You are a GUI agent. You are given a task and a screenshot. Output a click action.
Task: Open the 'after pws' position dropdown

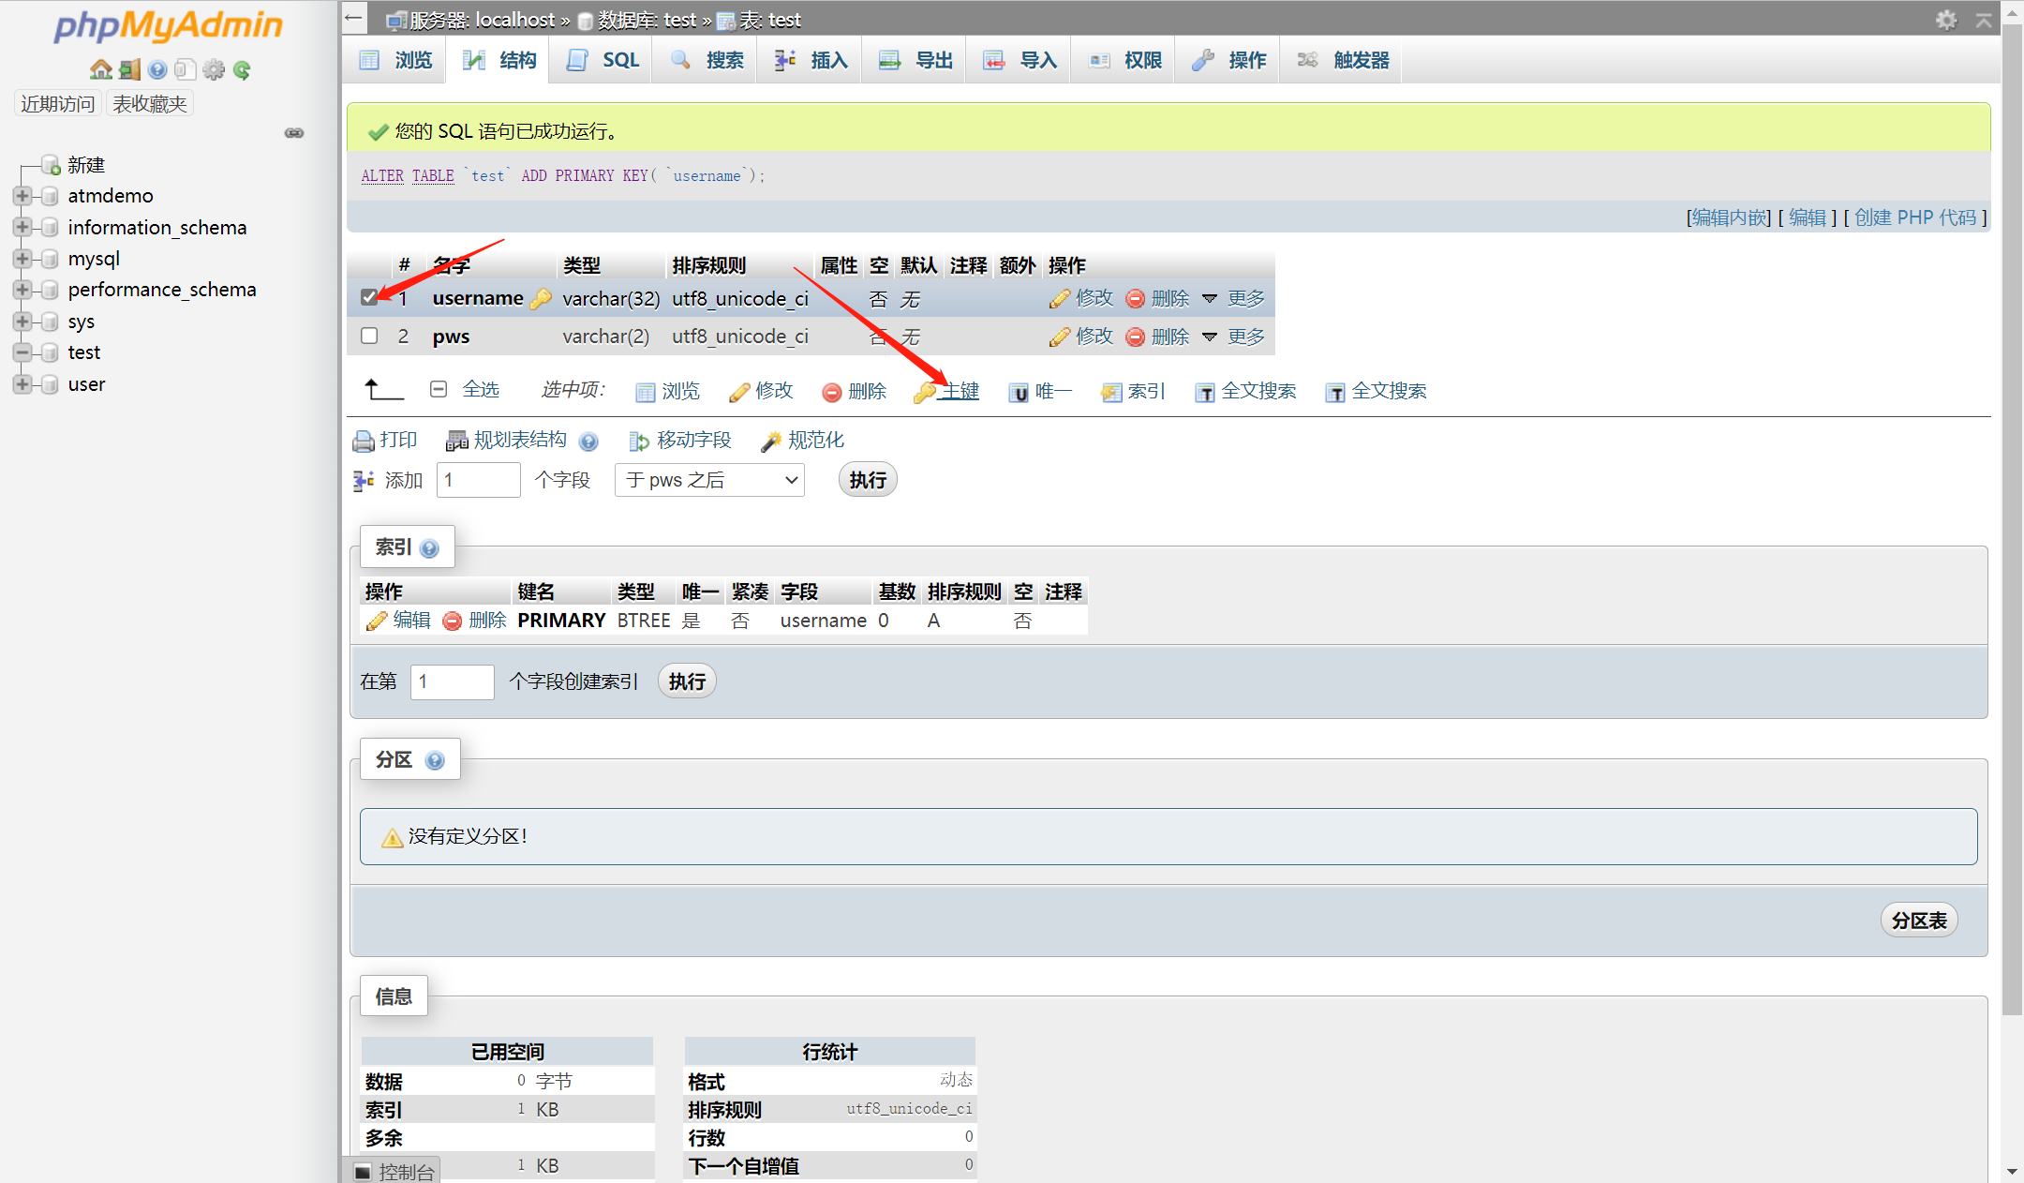(709, 480)
